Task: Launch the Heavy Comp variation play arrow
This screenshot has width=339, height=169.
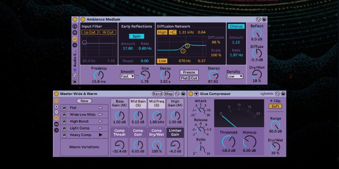Action: (100, 135)
